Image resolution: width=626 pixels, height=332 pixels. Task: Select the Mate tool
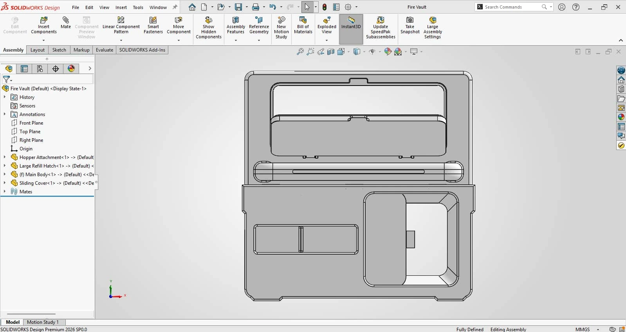(x=66, y=23)
